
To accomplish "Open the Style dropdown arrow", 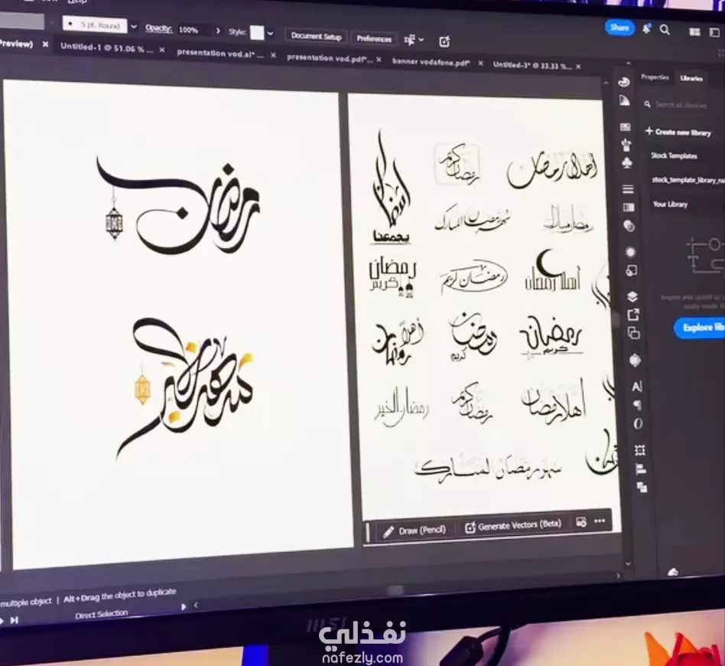I will [270, 34].
